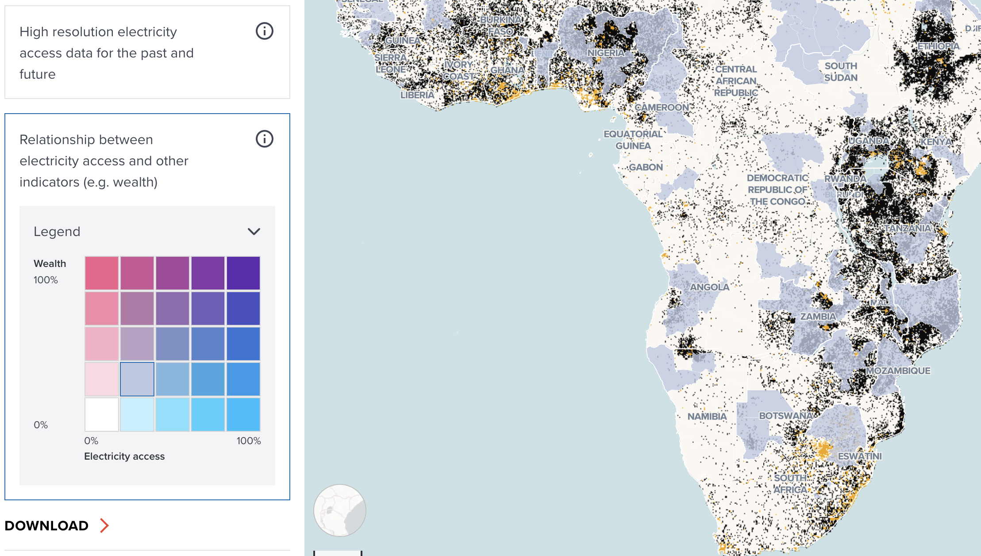Click the bottom-right bright blue legend swatch

click(x=243, y=415)
